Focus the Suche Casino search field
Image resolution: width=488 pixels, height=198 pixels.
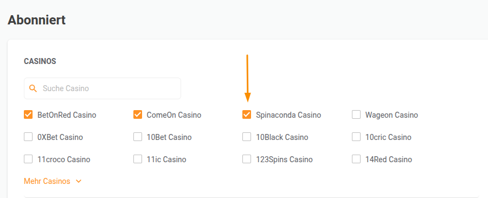click(102, 88)
